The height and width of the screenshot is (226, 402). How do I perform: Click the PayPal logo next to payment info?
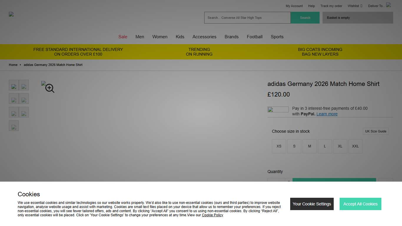coord(278,109)
